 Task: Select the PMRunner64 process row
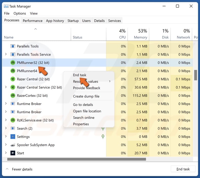(x=97, y=71)
